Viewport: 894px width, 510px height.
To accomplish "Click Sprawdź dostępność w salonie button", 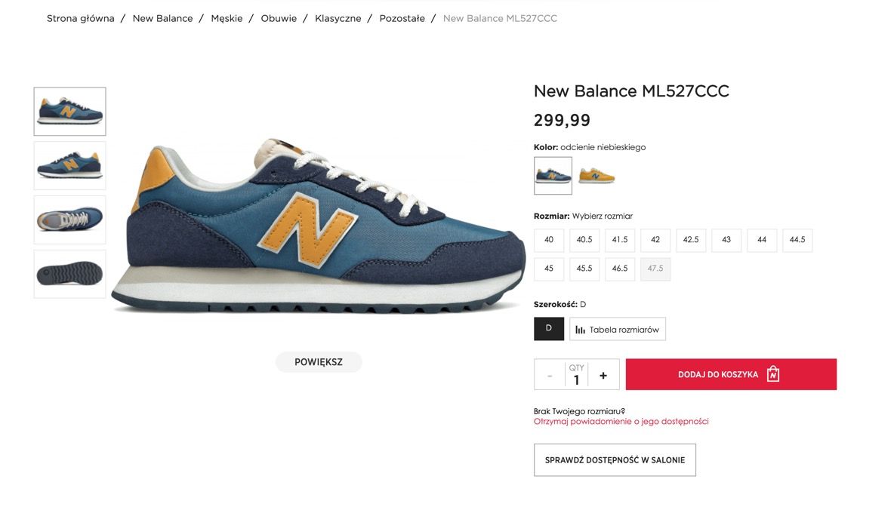I will click(615, 460).
